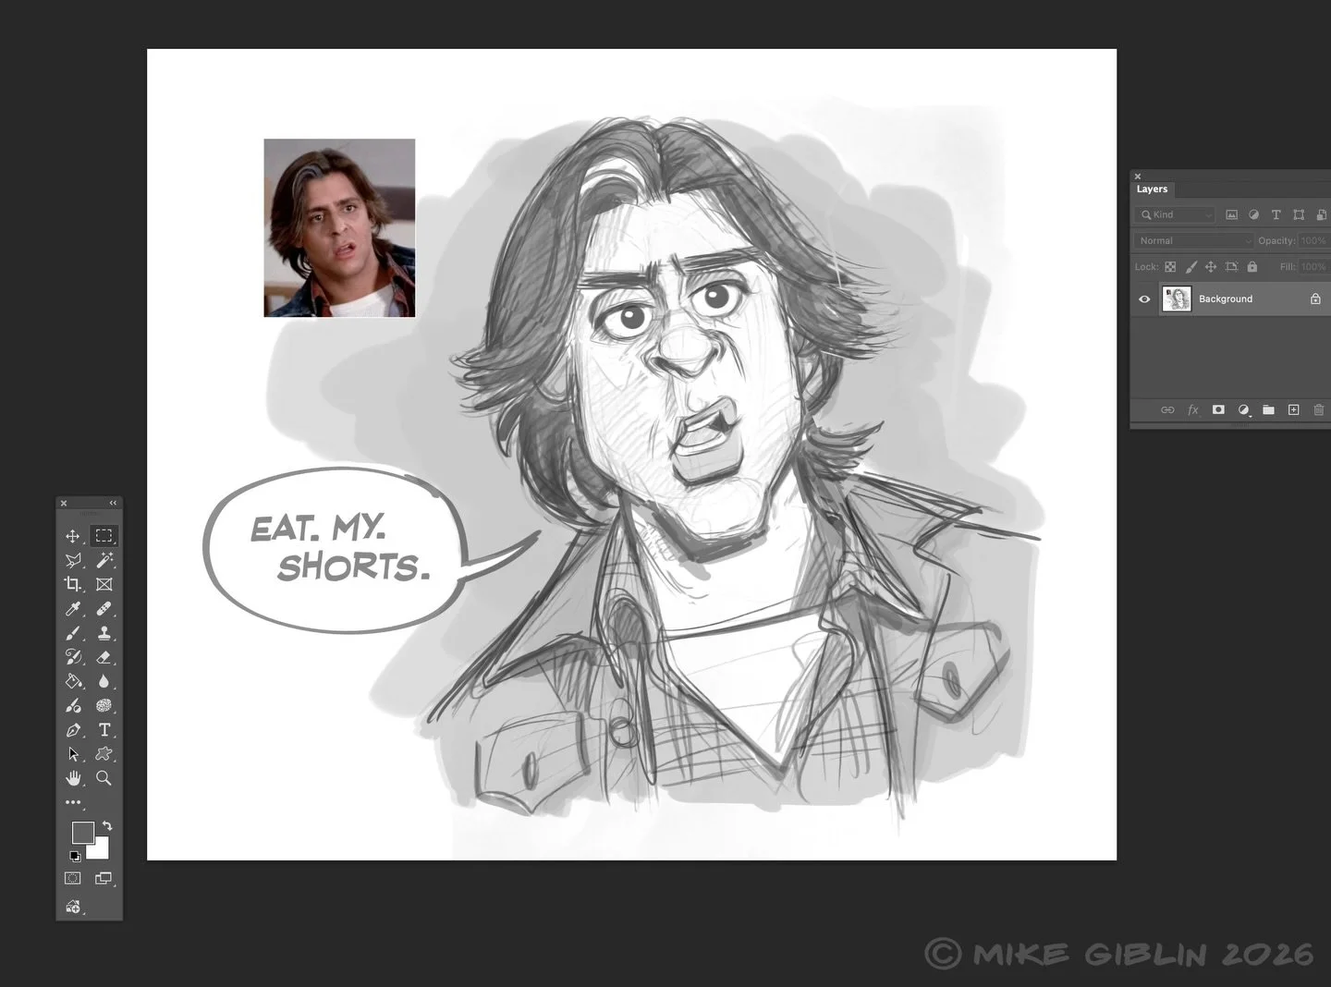Screen dimensions: 1331x987
Task: Select the Sponge tool
Action: (x=104, y=706)
